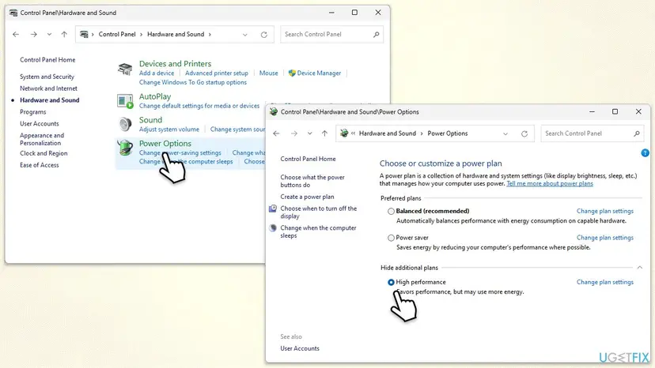Click Up arrow in Power Options window

click(x=324, y=133)
